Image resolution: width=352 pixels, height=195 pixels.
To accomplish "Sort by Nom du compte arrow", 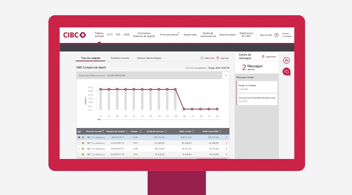I will (x=103, y=131).
